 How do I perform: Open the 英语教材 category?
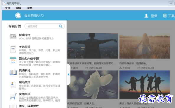point(24,71)
